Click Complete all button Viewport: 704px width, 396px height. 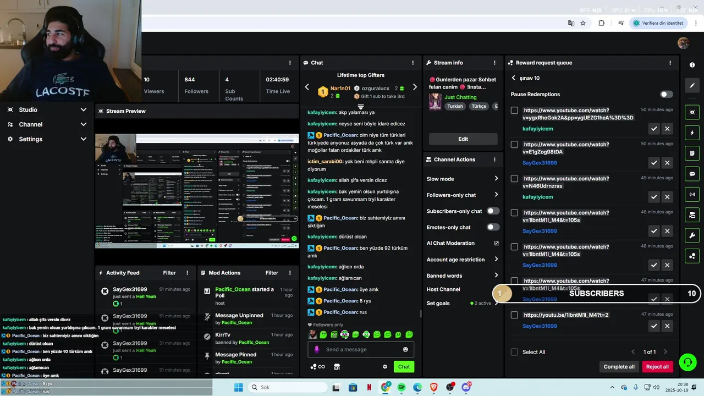point(619,367)
